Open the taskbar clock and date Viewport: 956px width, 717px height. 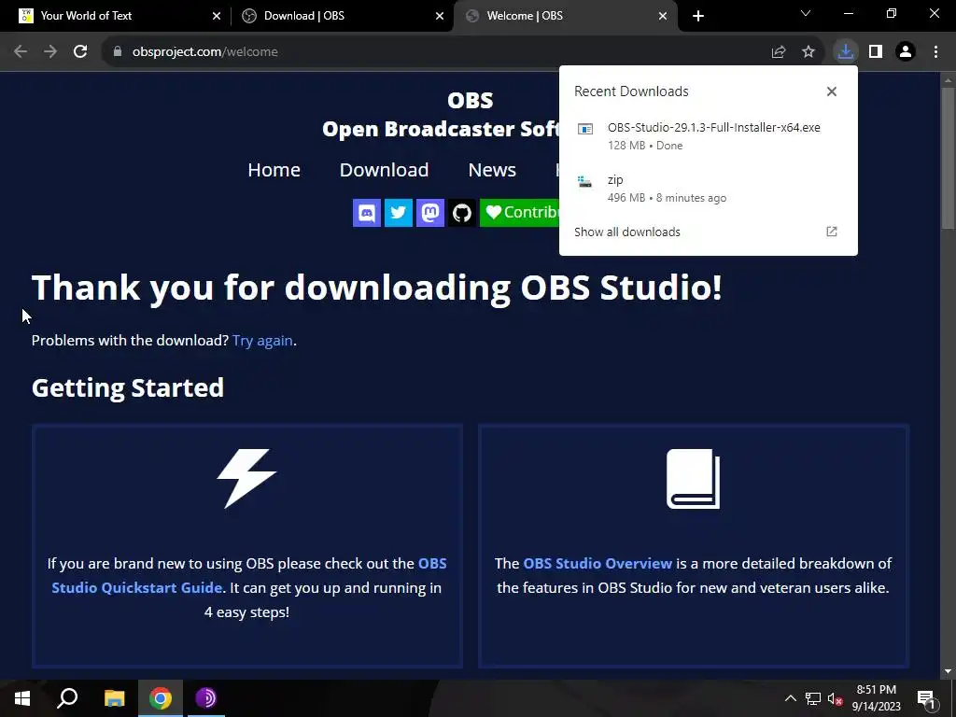(x=876, y=698)
